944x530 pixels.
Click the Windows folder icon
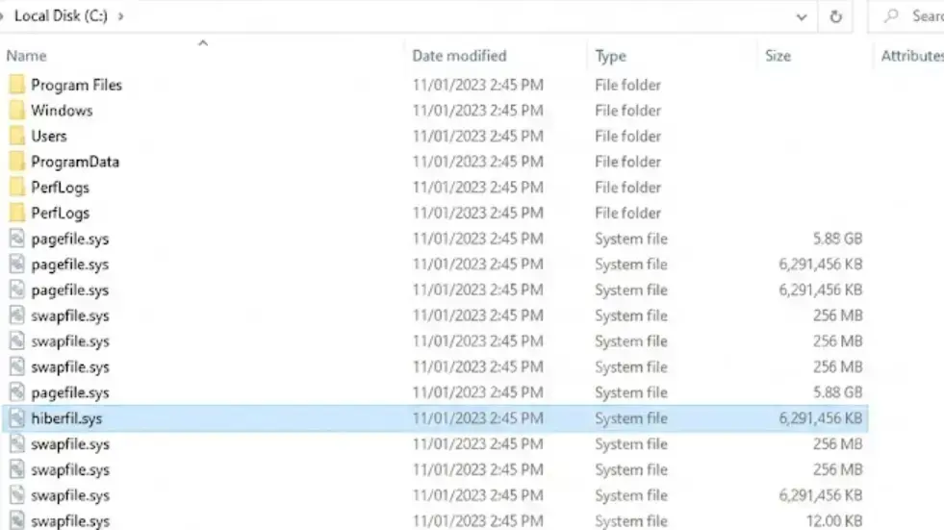click(17, 111)
